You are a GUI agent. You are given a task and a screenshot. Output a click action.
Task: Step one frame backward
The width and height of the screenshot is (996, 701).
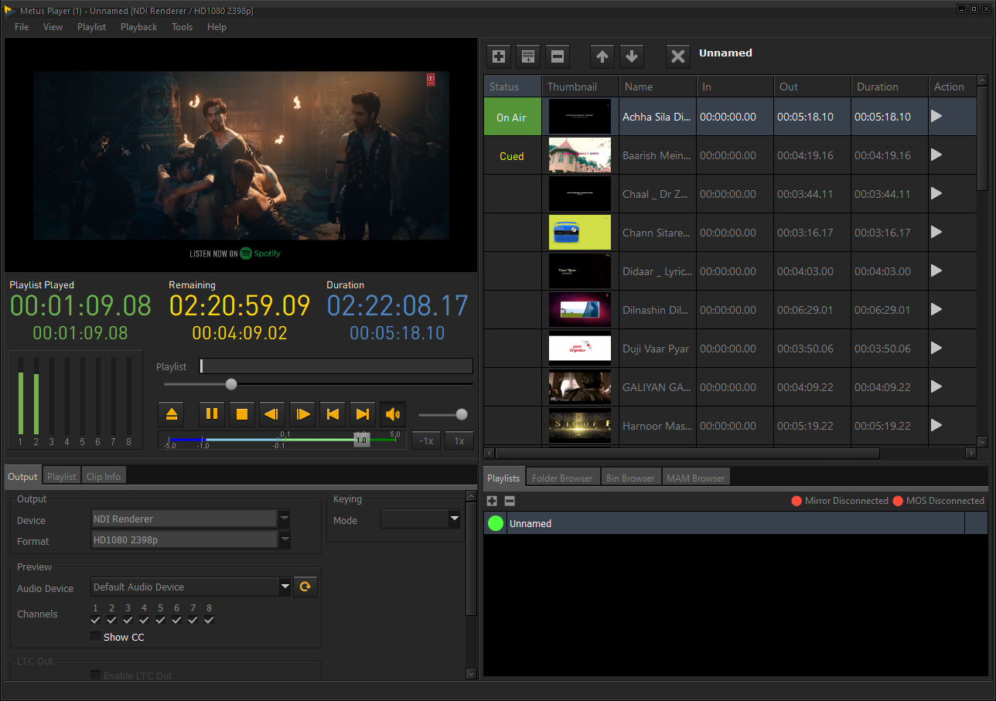[272, 414]
